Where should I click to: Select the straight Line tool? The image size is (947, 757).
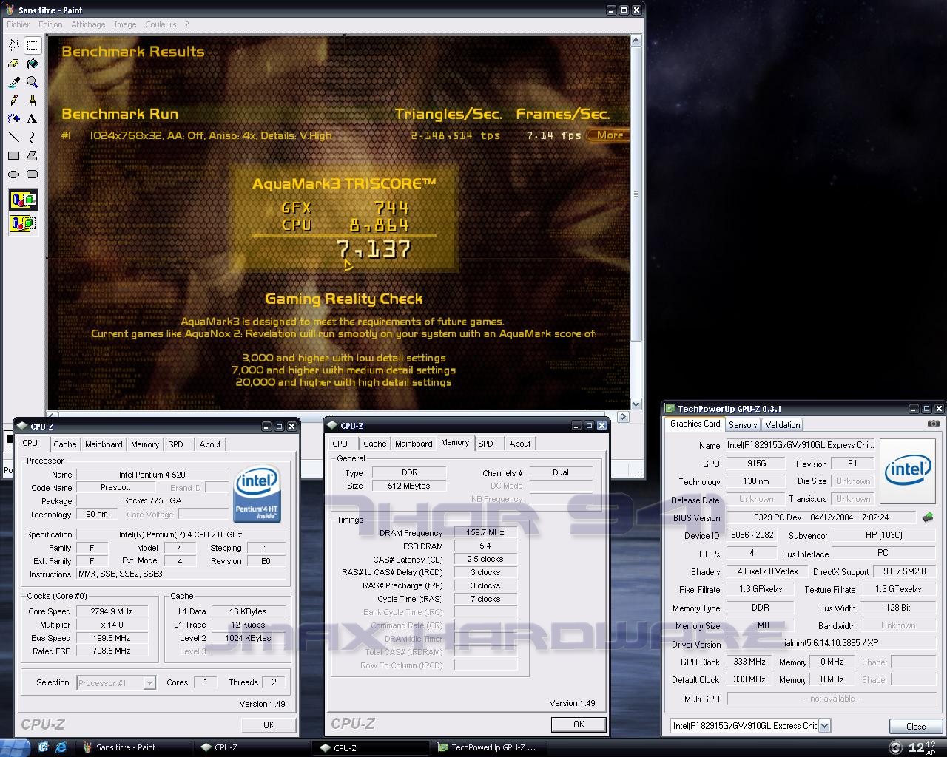13,137
